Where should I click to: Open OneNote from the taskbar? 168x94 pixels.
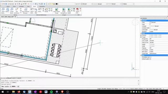[35, 92]
